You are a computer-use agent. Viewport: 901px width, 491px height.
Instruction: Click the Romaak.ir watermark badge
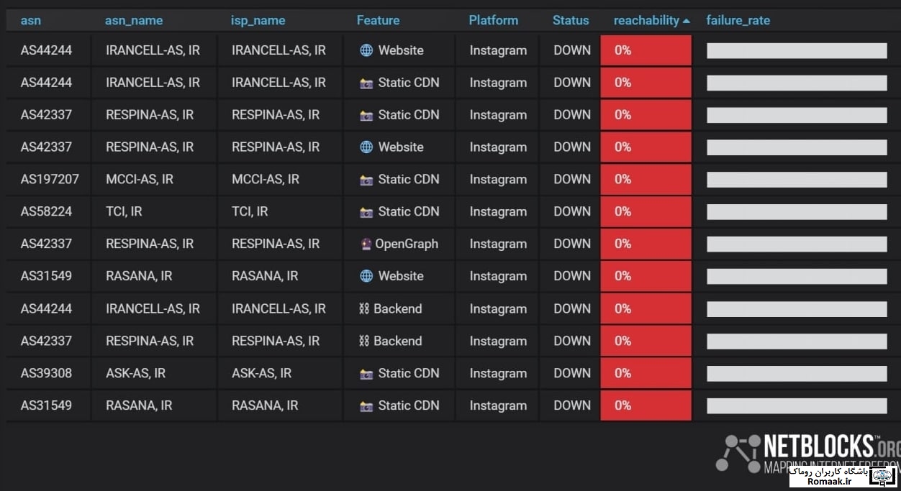coord(842,475)
